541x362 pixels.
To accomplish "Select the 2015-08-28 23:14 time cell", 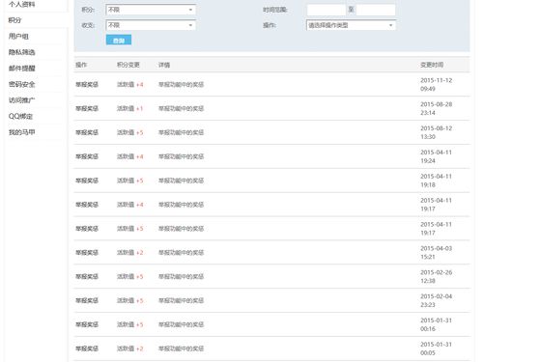I will (436, 108).
